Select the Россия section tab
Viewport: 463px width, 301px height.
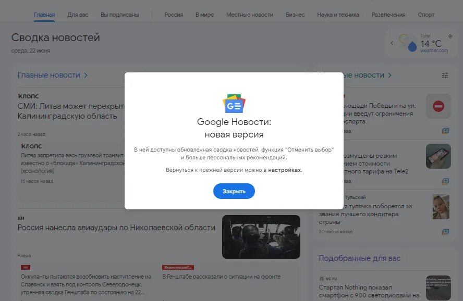pos(174,15)
